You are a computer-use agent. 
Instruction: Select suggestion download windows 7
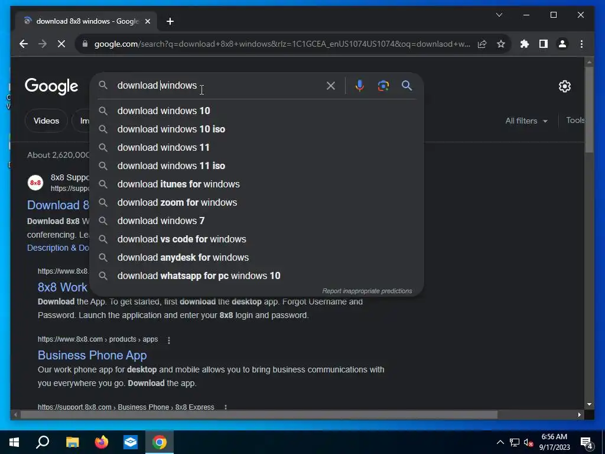pyautogui.click(x=256, y=221)
